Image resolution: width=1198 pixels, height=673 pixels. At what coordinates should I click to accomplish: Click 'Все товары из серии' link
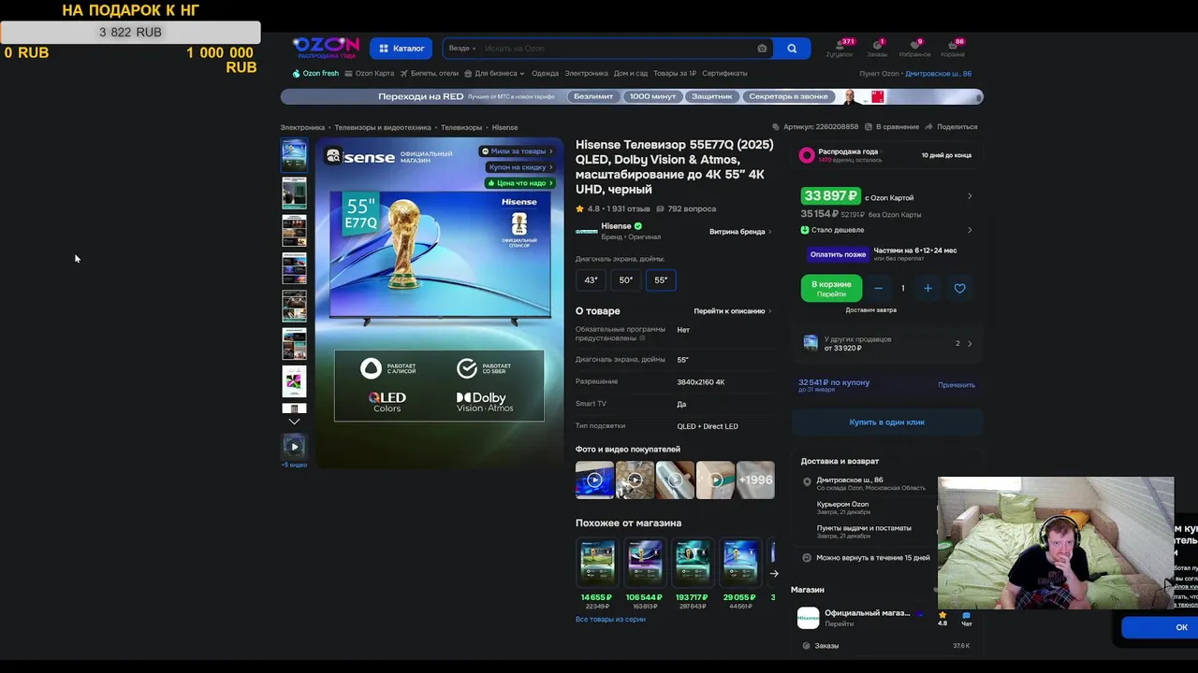[610, 620]
